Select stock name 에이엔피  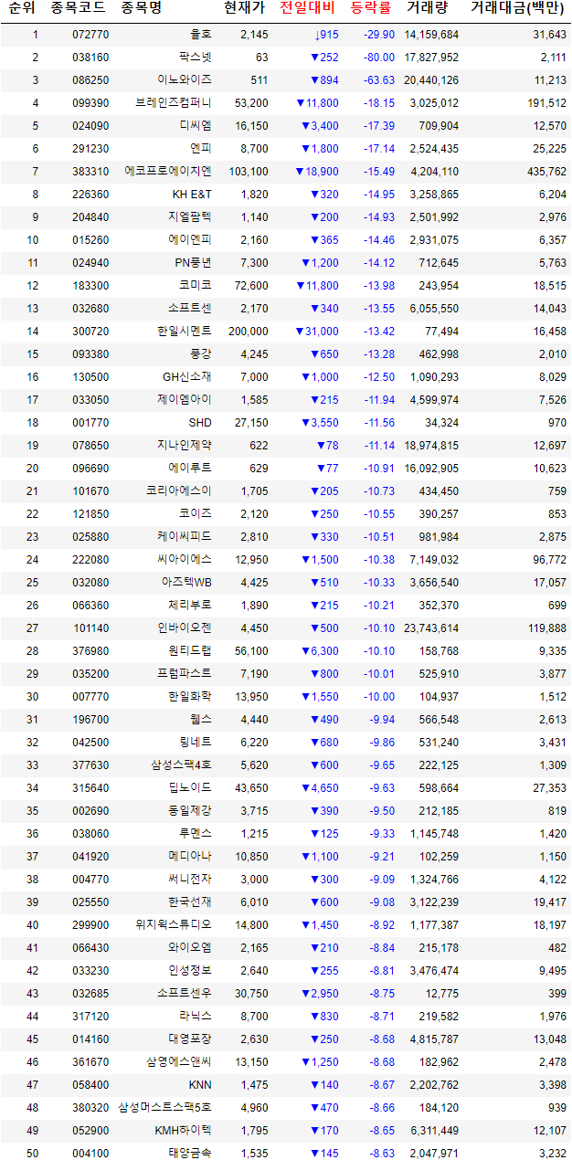coord(190,240)
